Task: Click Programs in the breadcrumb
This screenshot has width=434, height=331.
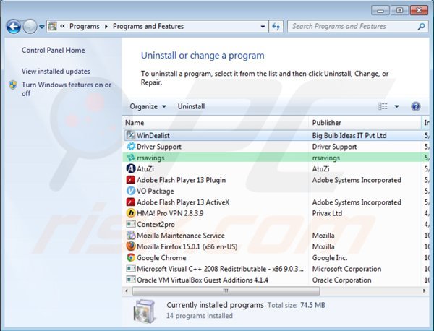Action: [85, 26]
